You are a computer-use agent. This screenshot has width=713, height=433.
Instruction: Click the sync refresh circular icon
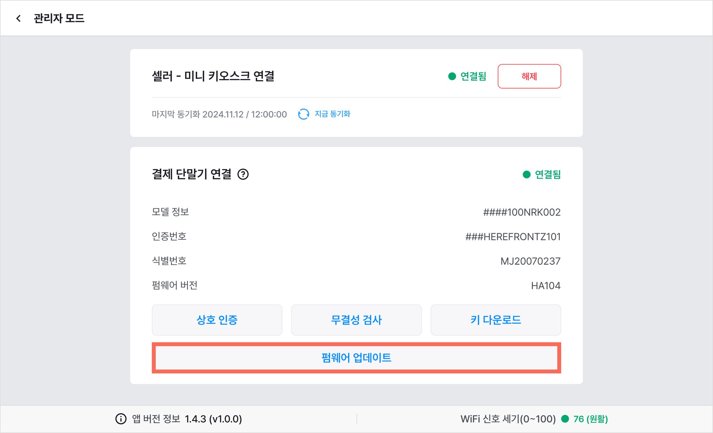[304, 114]
